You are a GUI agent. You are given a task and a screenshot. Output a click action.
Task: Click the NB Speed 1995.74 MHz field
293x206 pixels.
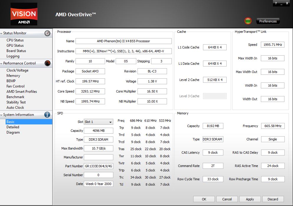pyautogui.click(x=90, y=101)
